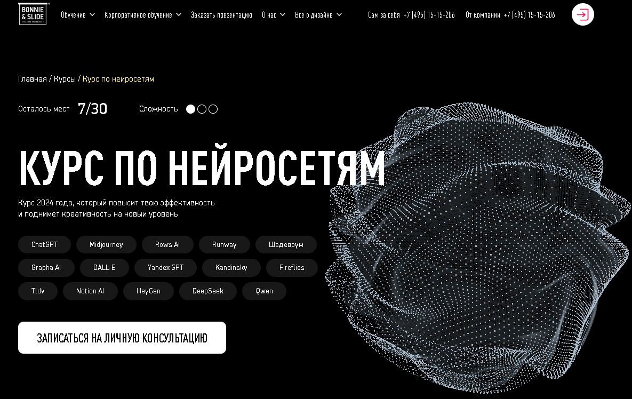This screenshot has width=632, height=399.
Task: Open the Всё о дизайне menu item
Action: [314, 15]
